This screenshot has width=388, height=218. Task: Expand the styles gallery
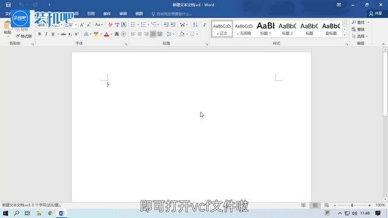tap(345, 35)
